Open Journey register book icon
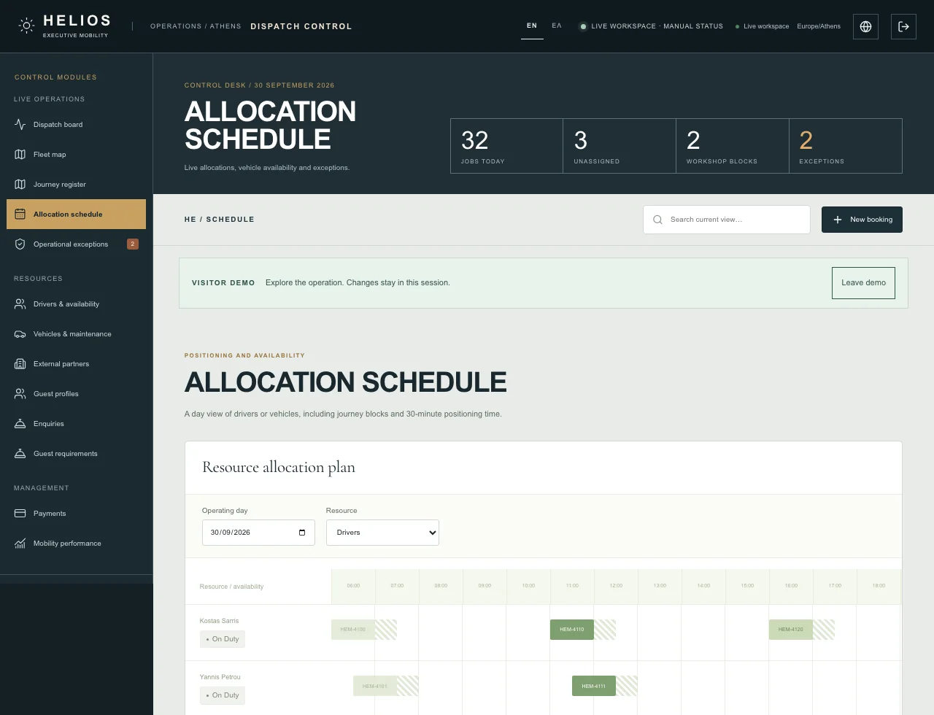This screenshot has width=934, height=715. click(x=20, y=184)
